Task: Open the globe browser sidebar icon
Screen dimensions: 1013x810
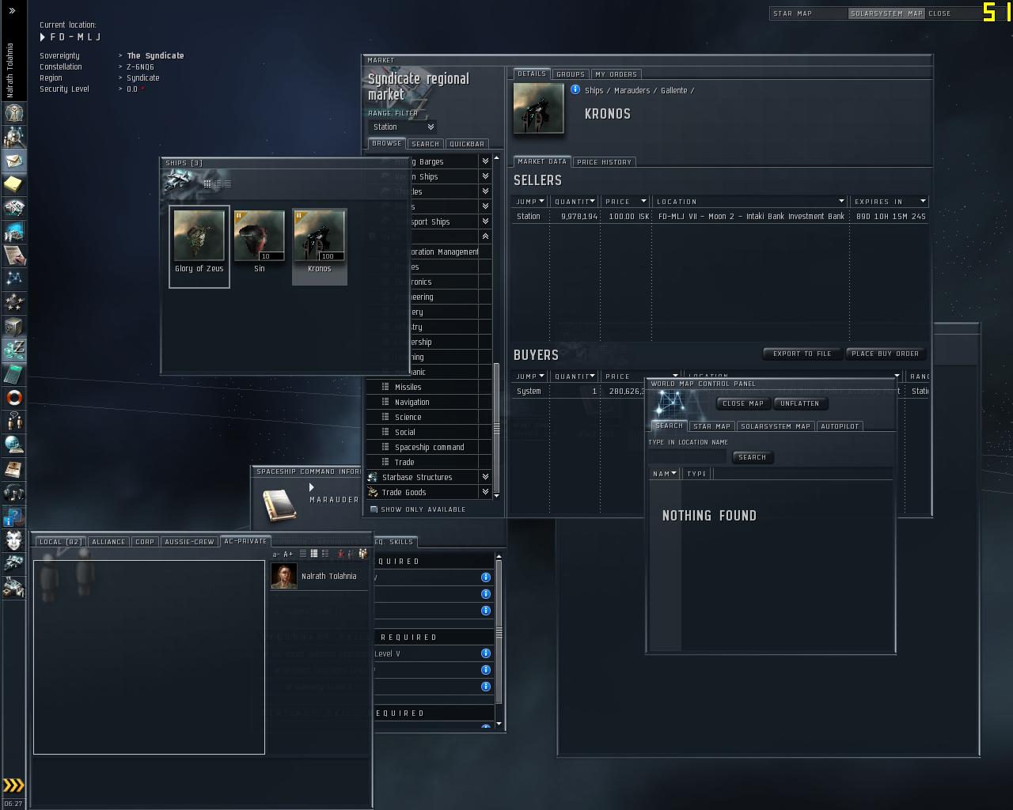Action: [14, 445]
